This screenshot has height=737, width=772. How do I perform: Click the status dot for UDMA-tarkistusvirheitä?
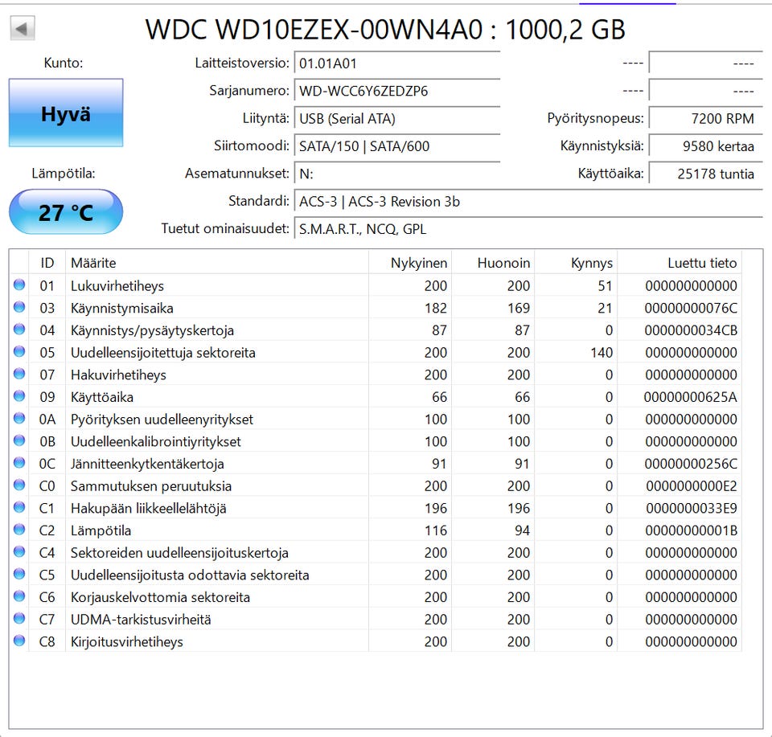coord(19,618)
